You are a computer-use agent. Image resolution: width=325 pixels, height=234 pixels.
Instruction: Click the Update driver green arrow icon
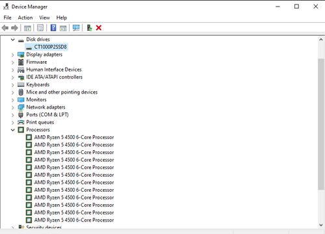tap(89, 28)
